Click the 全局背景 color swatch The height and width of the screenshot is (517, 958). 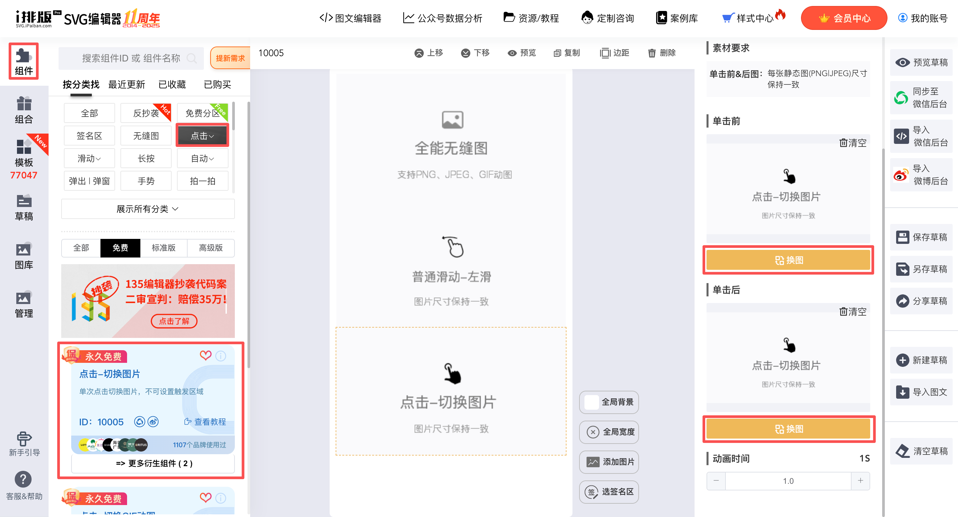pos(591,402)
